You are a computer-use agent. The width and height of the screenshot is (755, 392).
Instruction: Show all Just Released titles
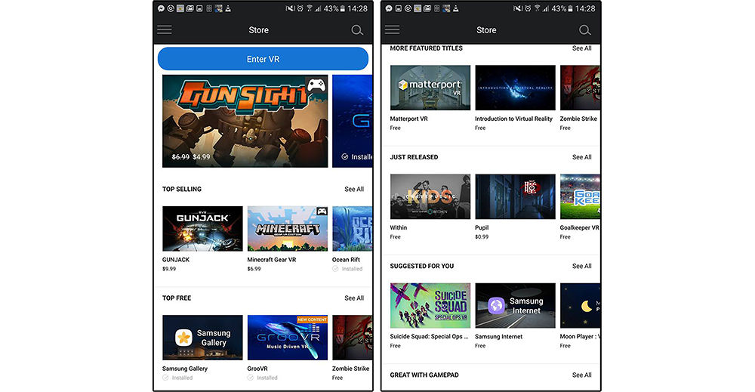pos(581,157)
